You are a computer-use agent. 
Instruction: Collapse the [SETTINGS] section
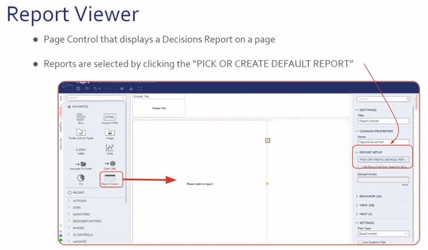click(357, 110)
